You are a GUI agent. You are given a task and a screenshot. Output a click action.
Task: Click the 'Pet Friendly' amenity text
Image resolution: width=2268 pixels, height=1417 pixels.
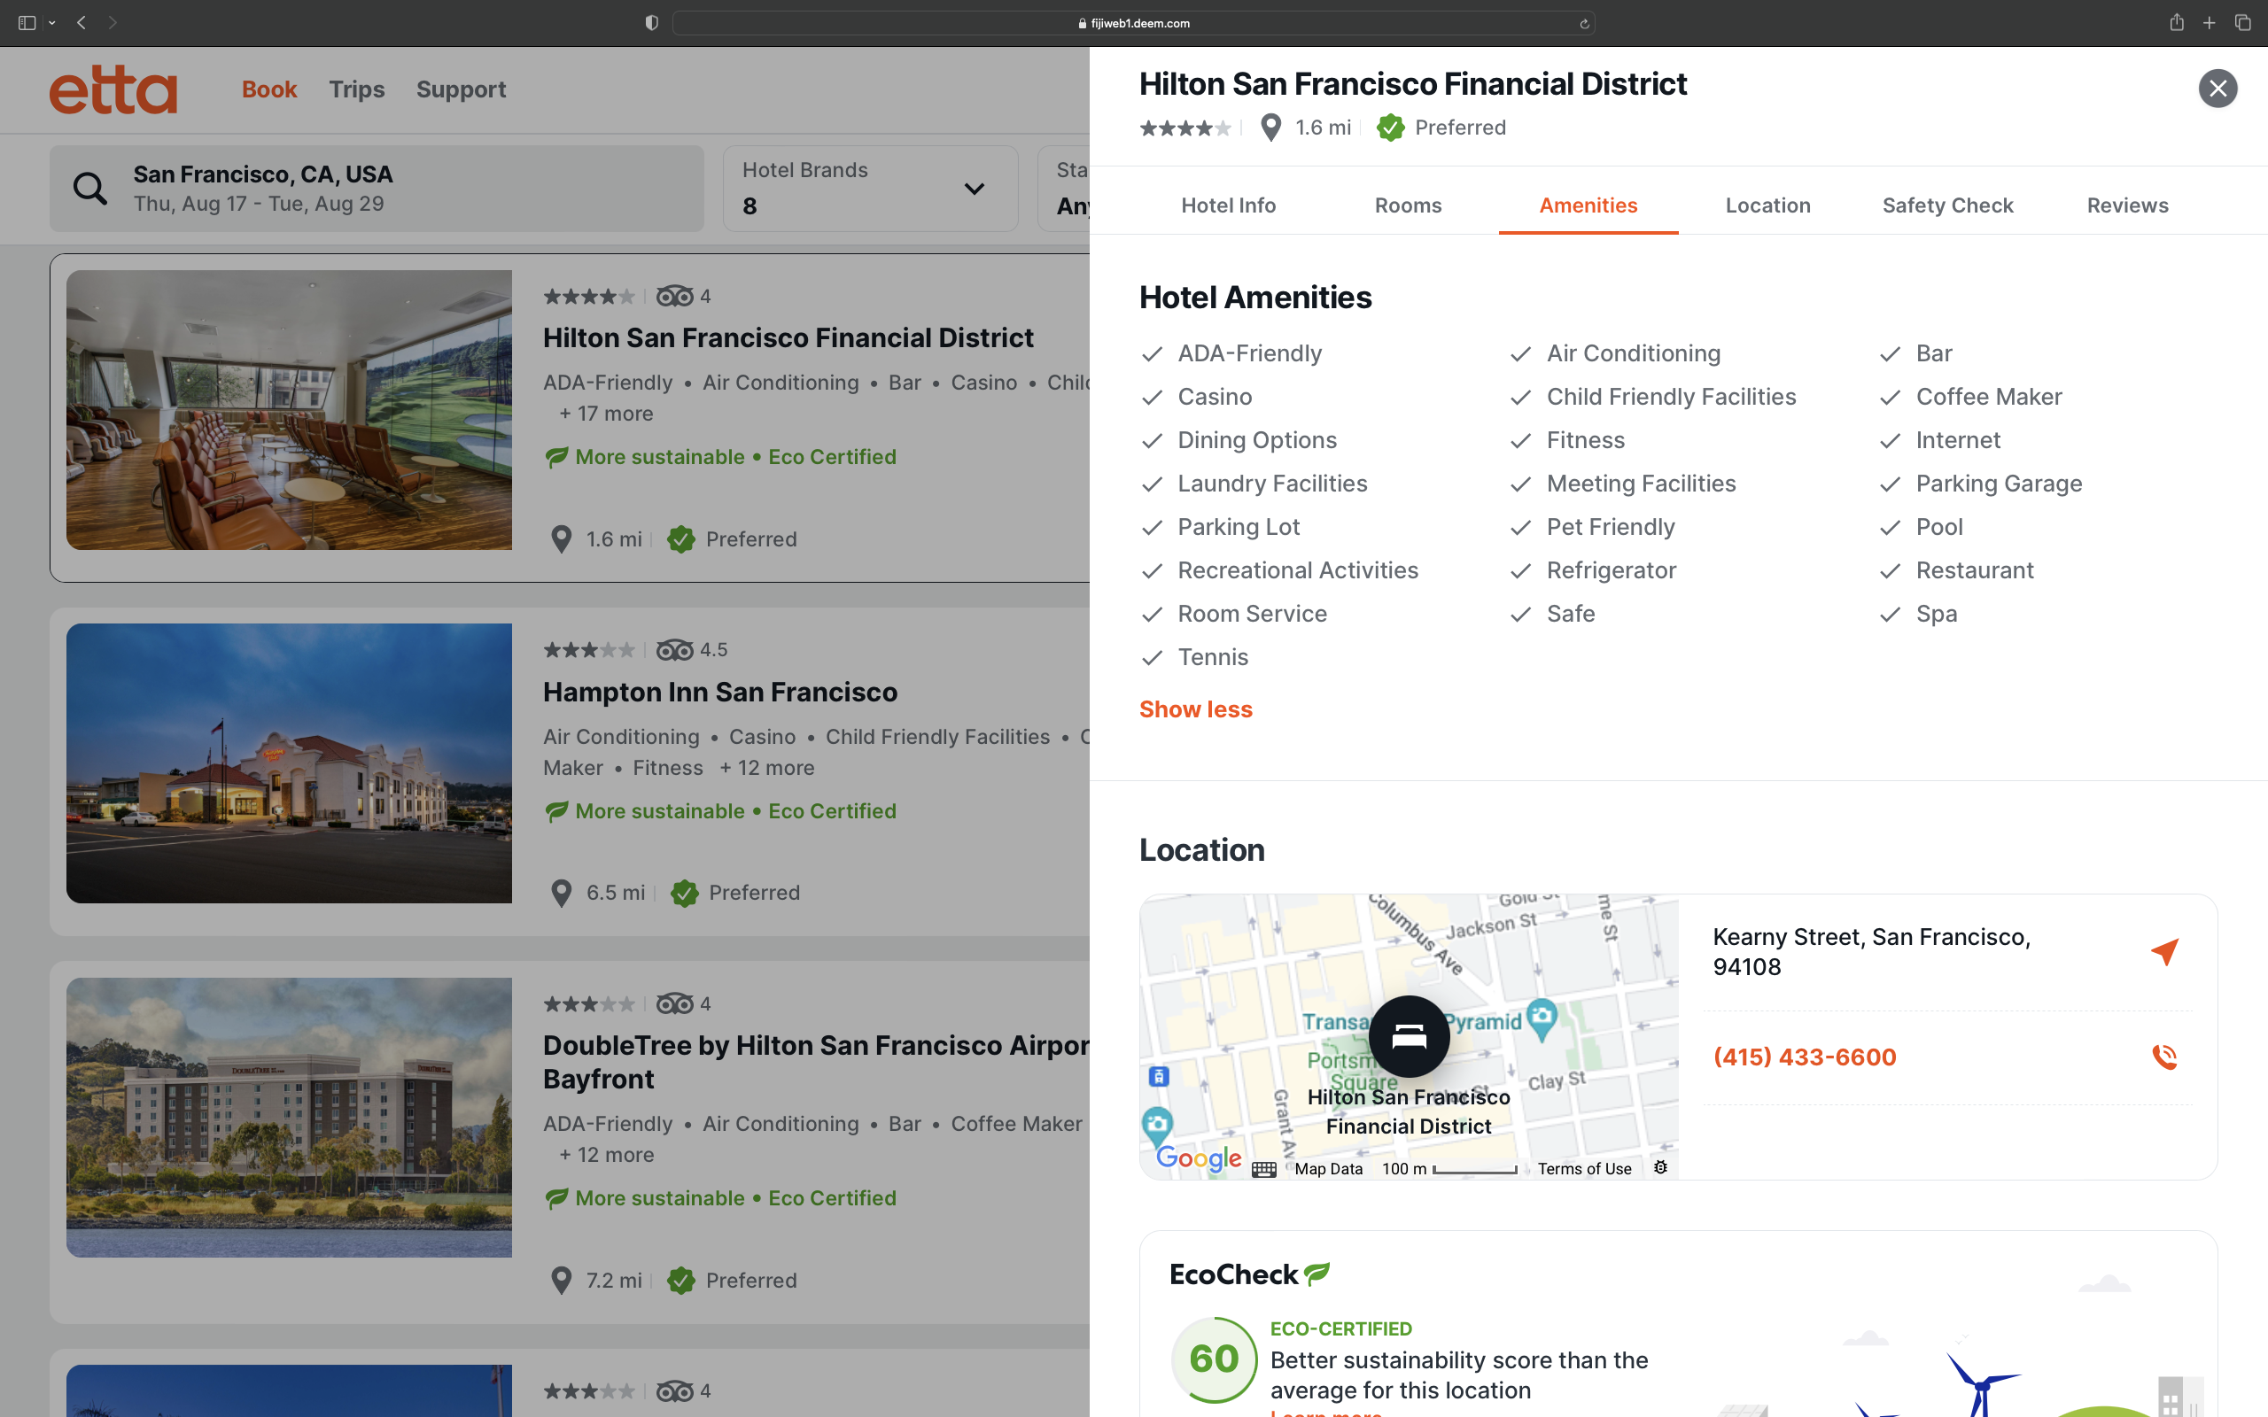(1610, 527)
